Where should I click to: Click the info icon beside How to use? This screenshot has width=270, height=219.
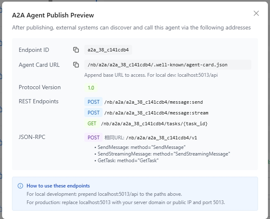(x=20, y=186)
